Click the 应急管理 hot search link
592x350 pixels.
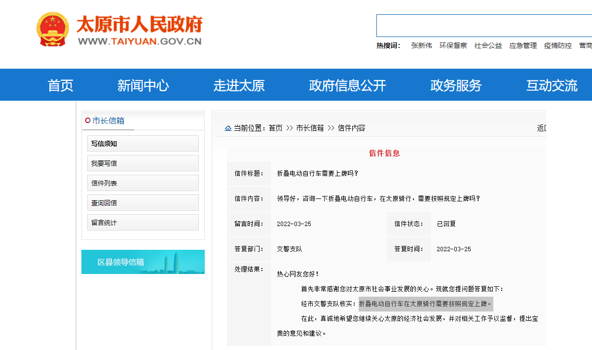click(x=523, y=45)
